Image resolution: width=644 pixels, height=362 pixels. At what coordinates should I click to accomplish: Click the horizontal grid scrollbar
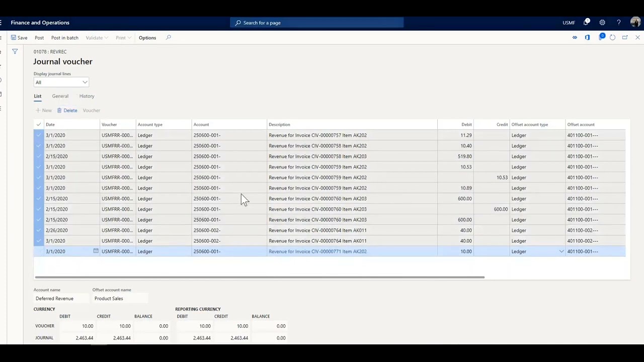pyautogui.click(x=260, y=277)
